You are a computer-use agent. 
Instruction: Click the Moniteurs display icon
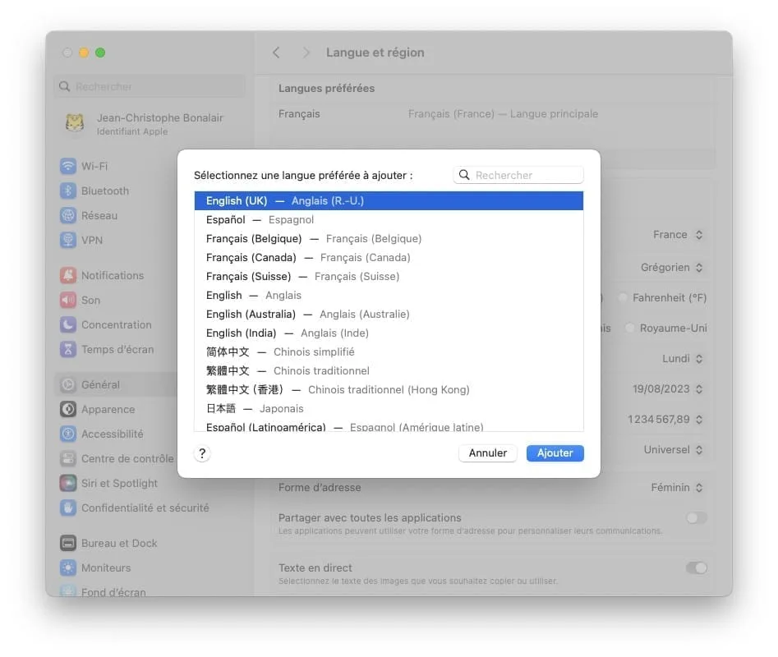click(67, 567)
